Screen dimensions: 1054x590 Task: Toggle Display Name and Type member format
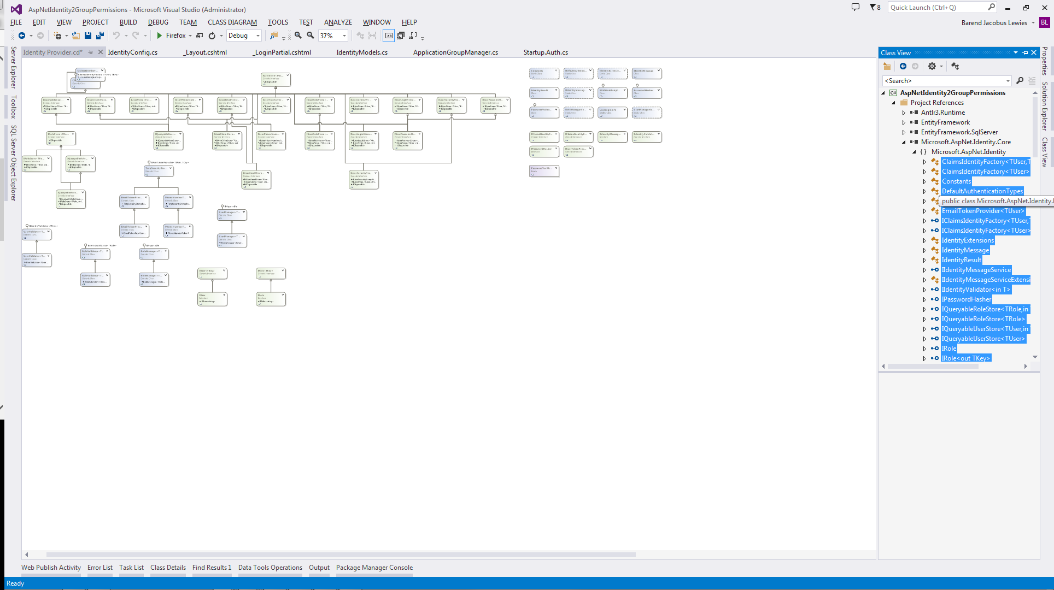pyautogui.click(x=401, y=36)
